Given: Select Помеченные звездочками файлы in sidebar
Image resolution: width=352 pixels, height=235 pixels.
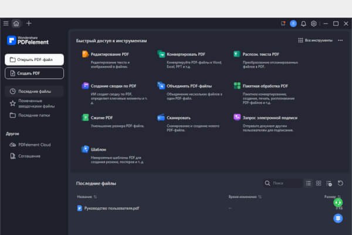Looking at the screenshot, I should point(35,103).
